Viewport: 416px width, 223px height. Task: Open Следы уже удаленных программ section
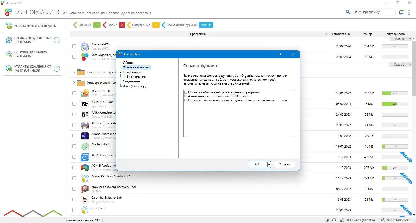click(x=33, y=40)
